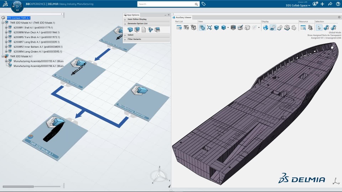Click last icon in Generate Option List
The image size is (342, 192).
click(157, 30)
